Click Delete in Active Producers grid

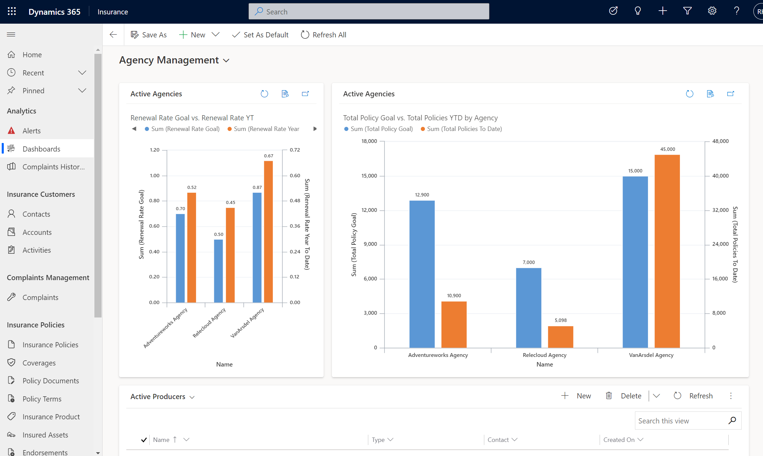[x=623, y=396]
